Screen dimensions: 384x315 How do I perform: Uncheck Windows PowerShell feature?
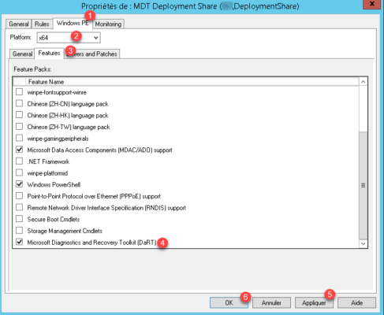(19, 184)
